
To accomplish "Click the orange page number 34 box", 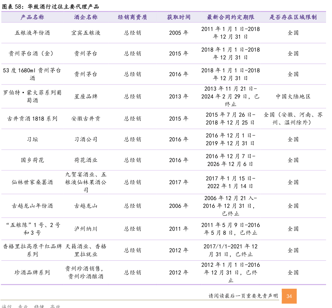I will pyautogui.click(x=289, y=296).
